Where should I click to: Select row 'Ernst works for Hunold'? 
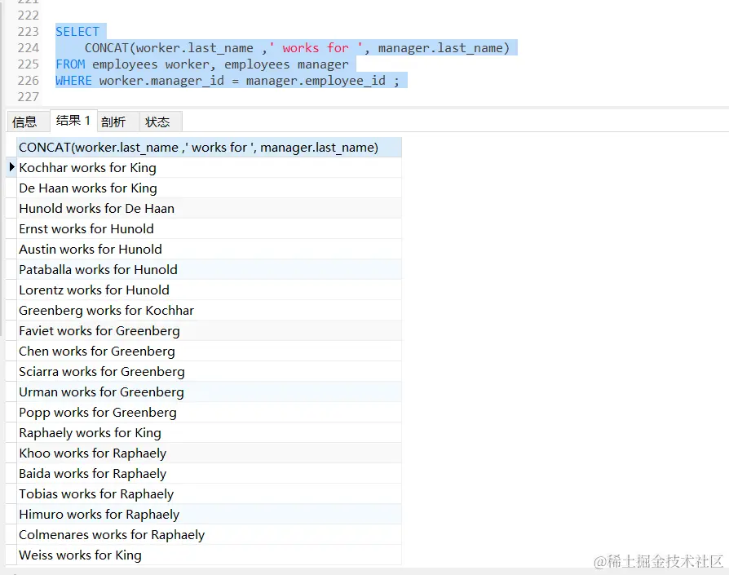[x=209, y=229]
